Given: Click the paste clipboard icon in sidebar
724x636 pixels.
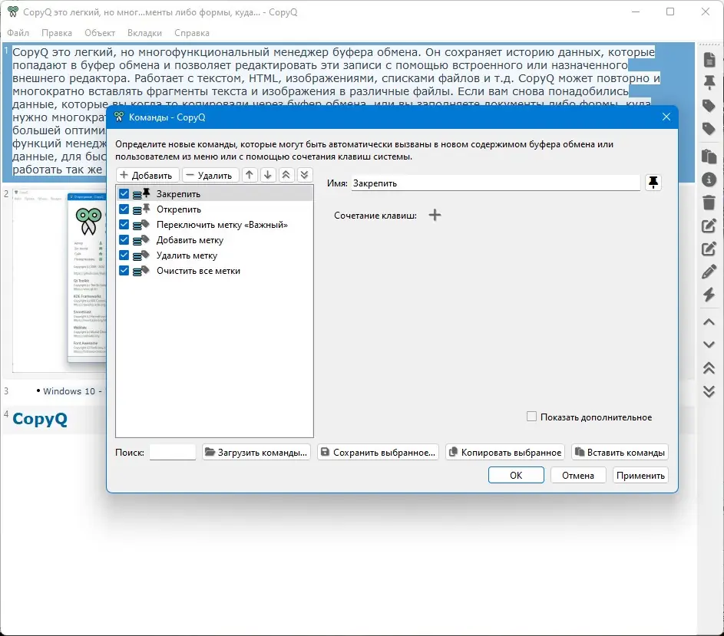Looking at the screenshot, I should point(709,157).
